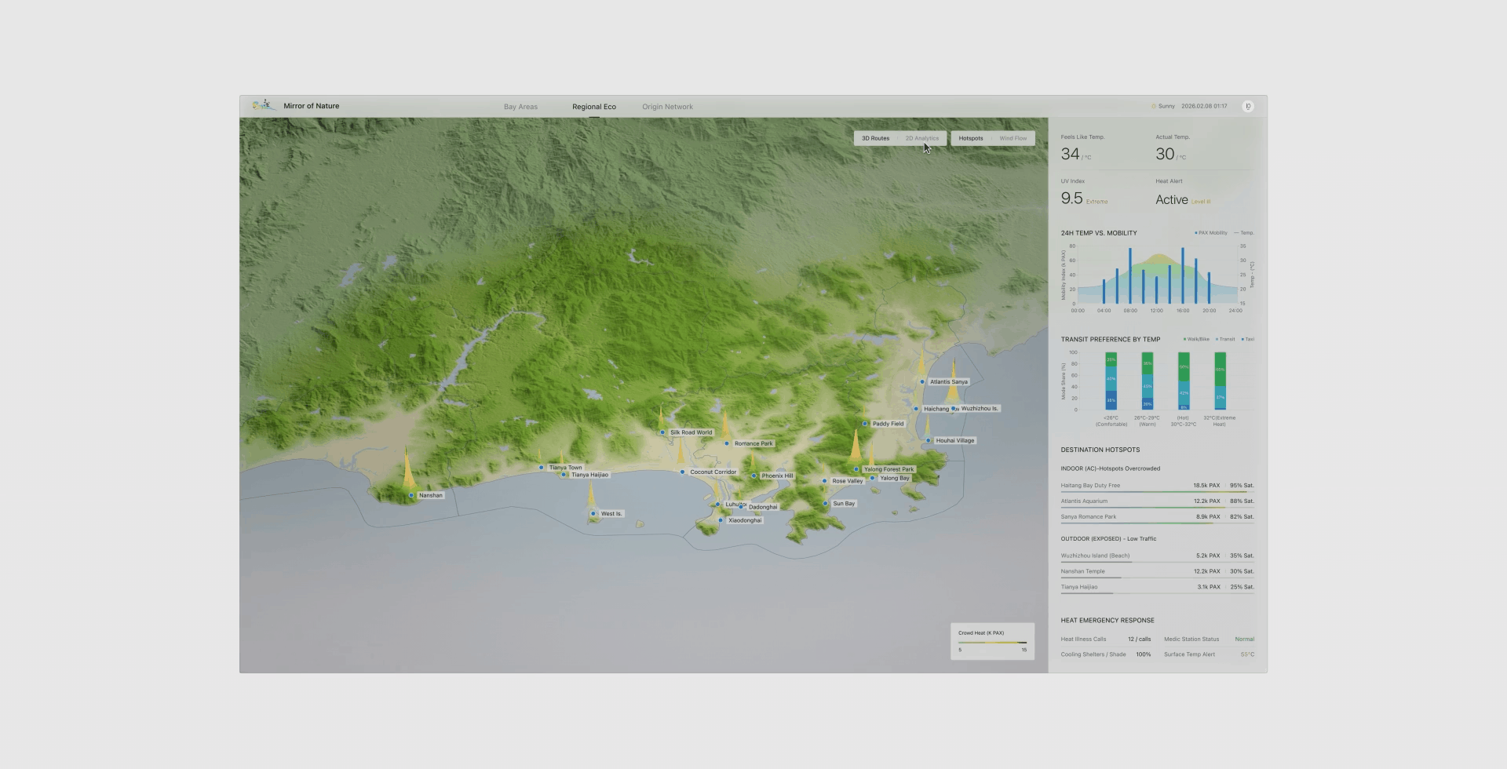
Task: Click the Hot 30°C-32°C stacked bar
Action: point(1184,381)
